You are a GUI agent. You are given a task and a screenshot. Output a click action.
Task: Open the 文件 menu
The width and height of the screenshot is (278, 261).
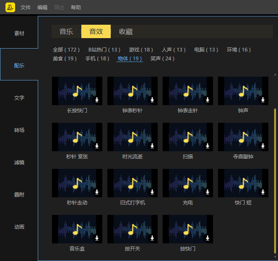point(26,8)
